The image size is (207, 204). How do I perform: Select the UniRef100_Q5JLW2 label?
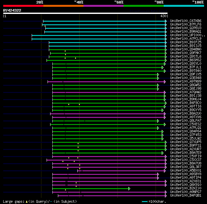[x=186, y=139]
